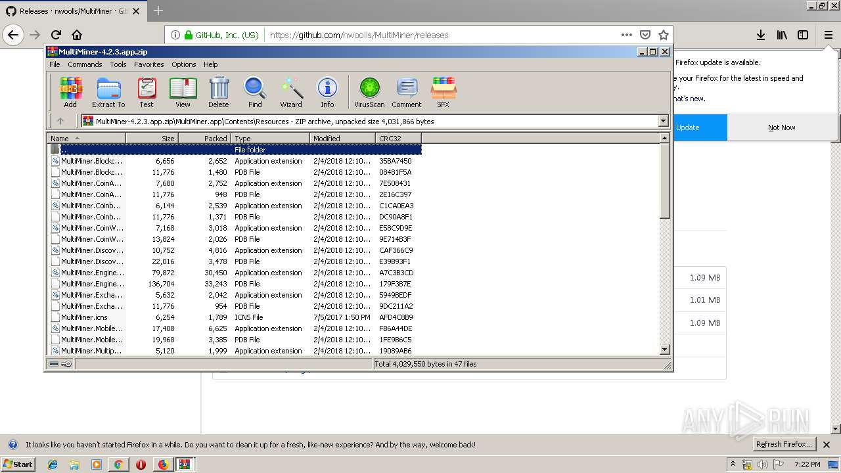Click the Info toolbar icon
This screenshot has width=841, height=473.
327,92
